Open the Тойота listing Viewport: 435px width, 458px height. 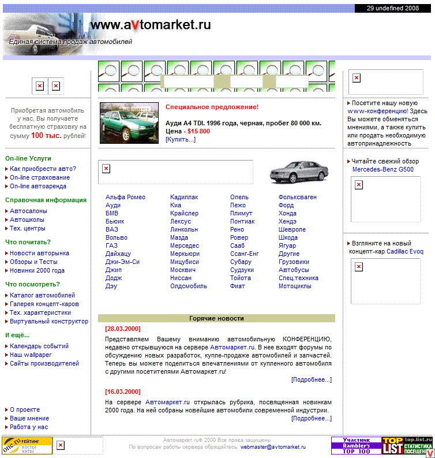click(241, 278)
